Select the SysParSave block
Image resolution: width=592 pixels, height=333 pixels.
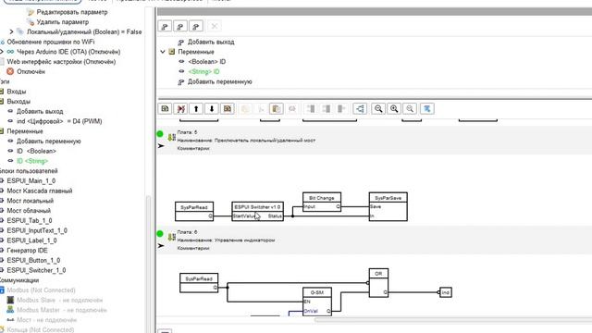[x=388, y=207]
